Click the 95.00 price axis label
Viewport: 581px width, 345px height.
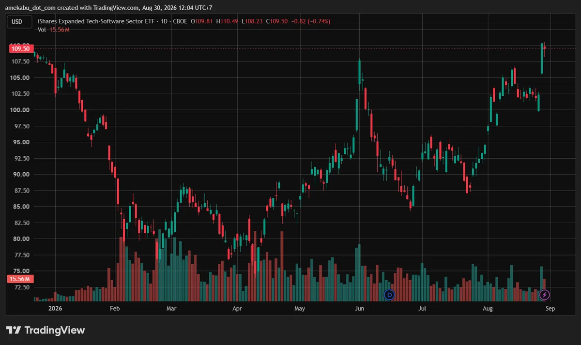pyautogui.click(x=21, y=142)
